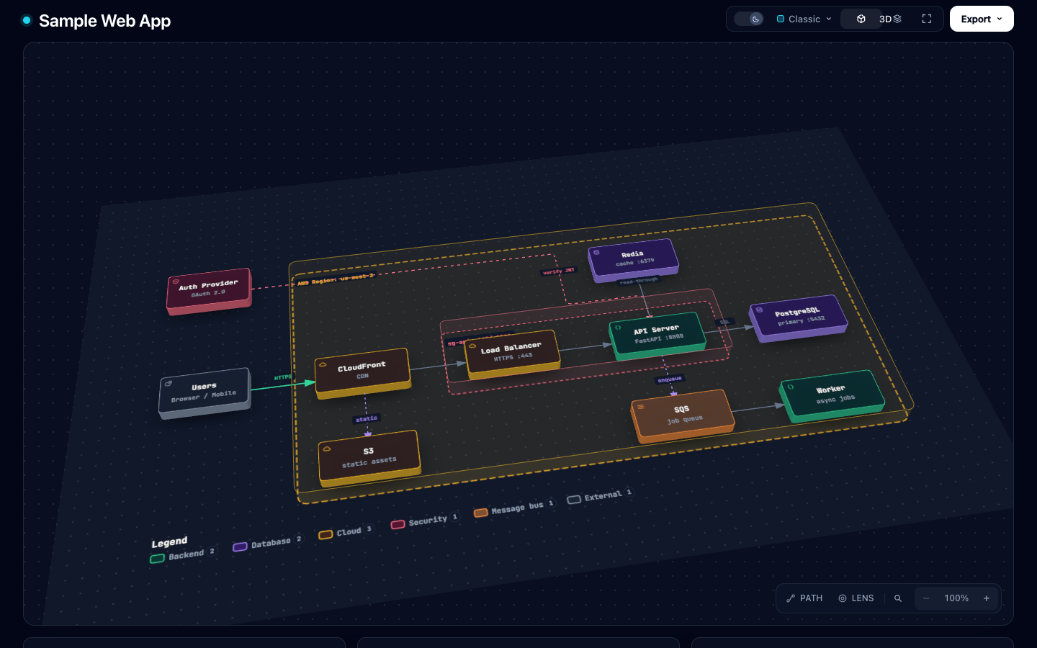
Task: Select the PostgreSQL primary node
Action: tap(798, 317)
